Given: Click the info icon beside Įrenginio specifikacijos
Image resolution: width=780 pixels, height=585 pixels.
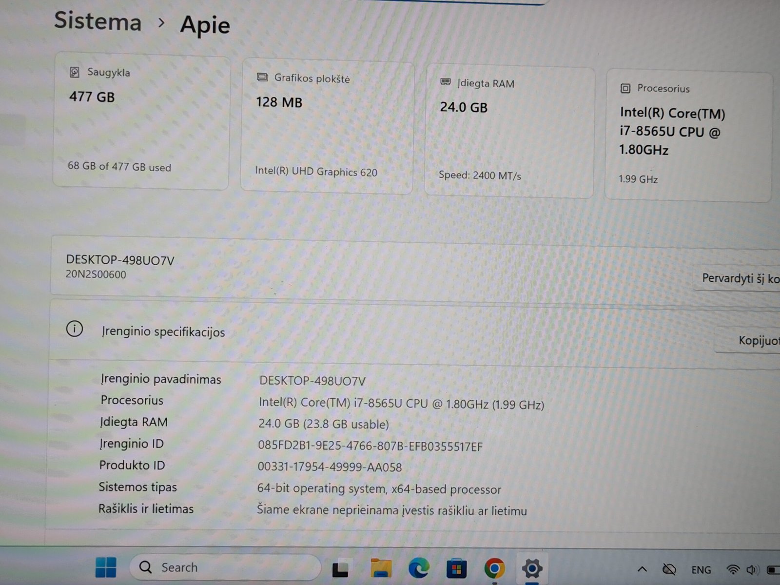Looking at the screenshot, I should pos(74,329).
